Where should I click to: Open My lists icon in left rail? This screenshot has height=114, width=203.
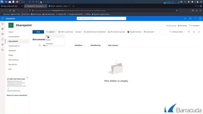[x=3, y=44]
